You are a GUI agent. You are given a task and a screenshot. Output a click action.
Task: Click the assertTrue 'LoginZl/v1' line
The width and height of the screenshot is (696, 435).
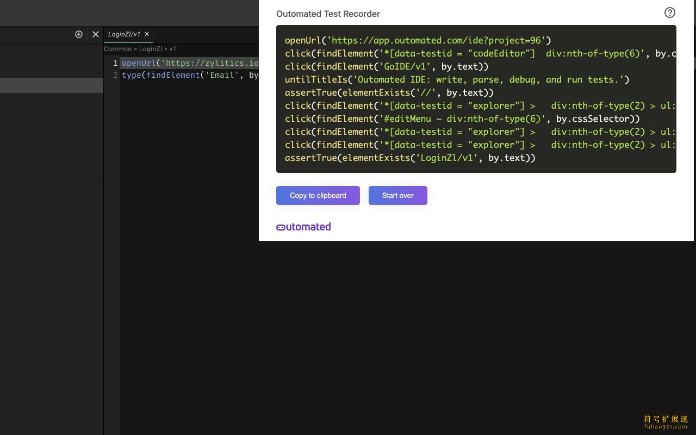click(x=410, y=158)
